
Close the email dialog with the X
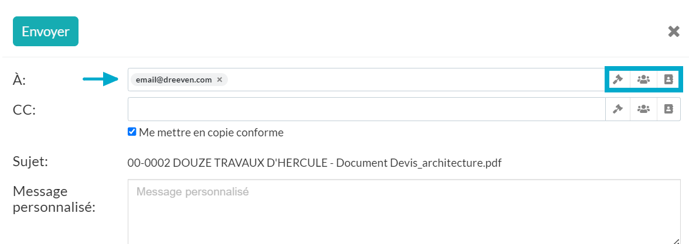pyautogui.click(x=674, y=32)
